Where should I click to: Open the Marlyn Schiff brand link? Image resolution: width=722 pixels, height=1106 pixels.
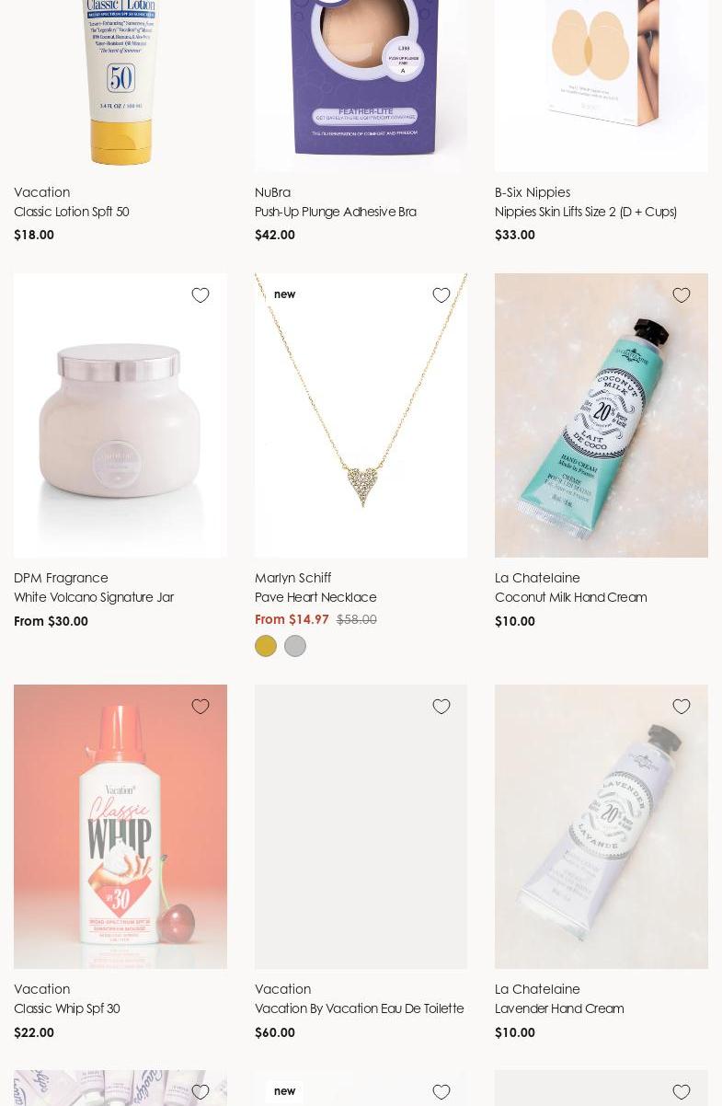tap(292, 578)
